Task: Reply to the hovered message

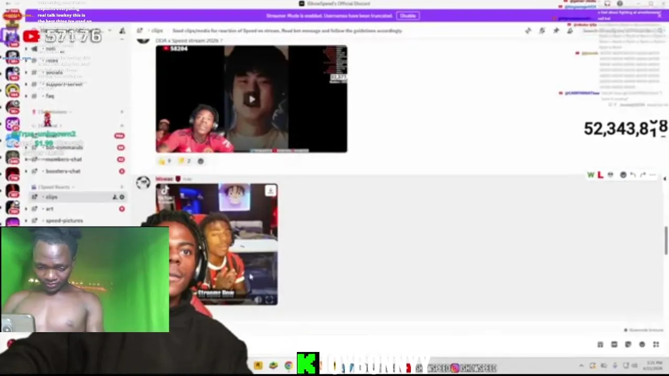Action: point(633,175)
